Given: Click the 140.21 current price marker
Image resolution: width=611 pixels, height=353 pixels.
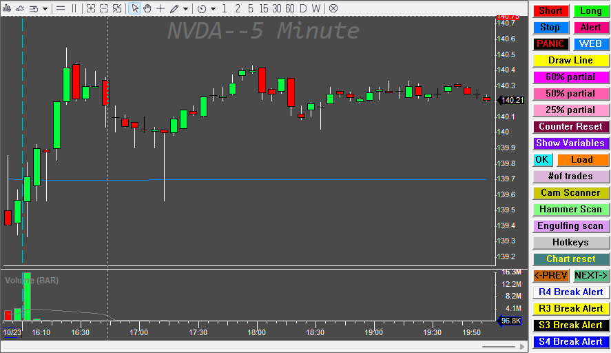Looking at the screenshot, I should [x=511, y=100].
